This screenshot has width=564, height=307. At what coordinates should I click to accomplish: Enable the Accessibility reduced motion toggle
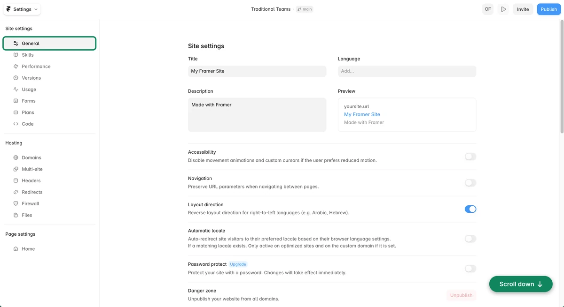click(x=470, y=157)
